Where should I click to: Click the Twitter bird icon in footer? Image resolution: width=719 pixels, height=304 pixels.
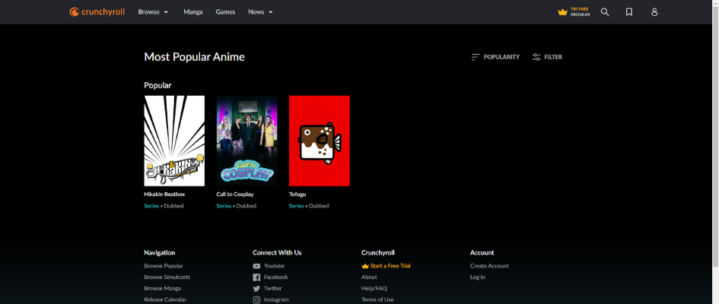(x=256, y=289)
